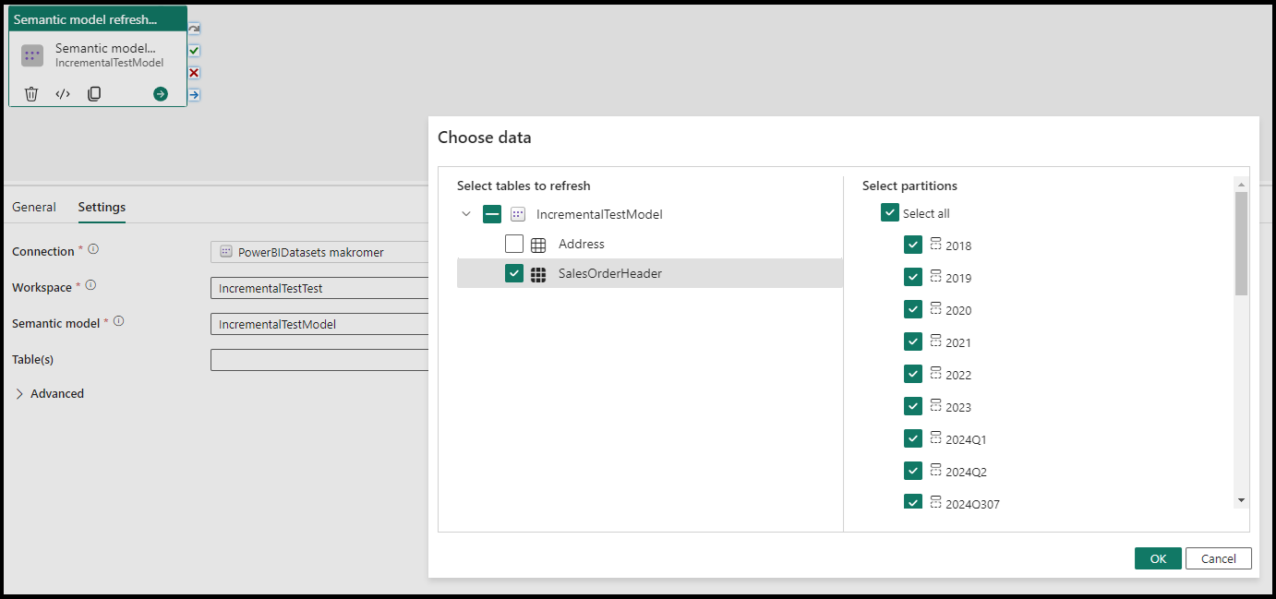Select the copy activity icon on the card
The image size is (1276, 599).
[x=93, y=93]
